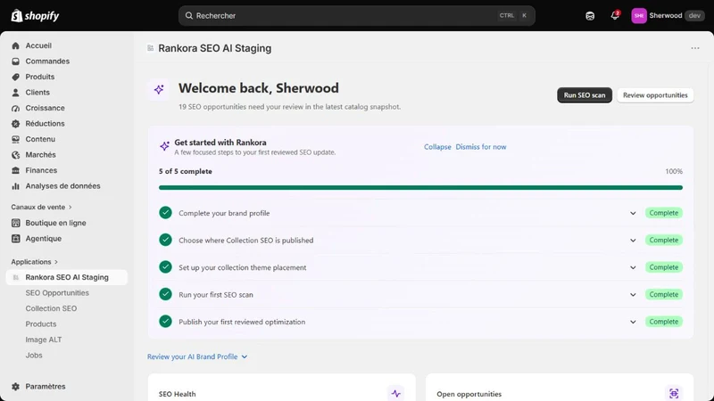Click the checkmark for Run your first SEO scan
The image size is (714, 401).
[165, 295]
